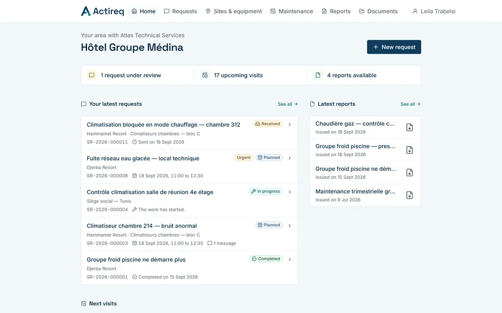Screen dimensions: 502x313
Task: Open Leila Trabelsi user menu
Action: [434, 11]
